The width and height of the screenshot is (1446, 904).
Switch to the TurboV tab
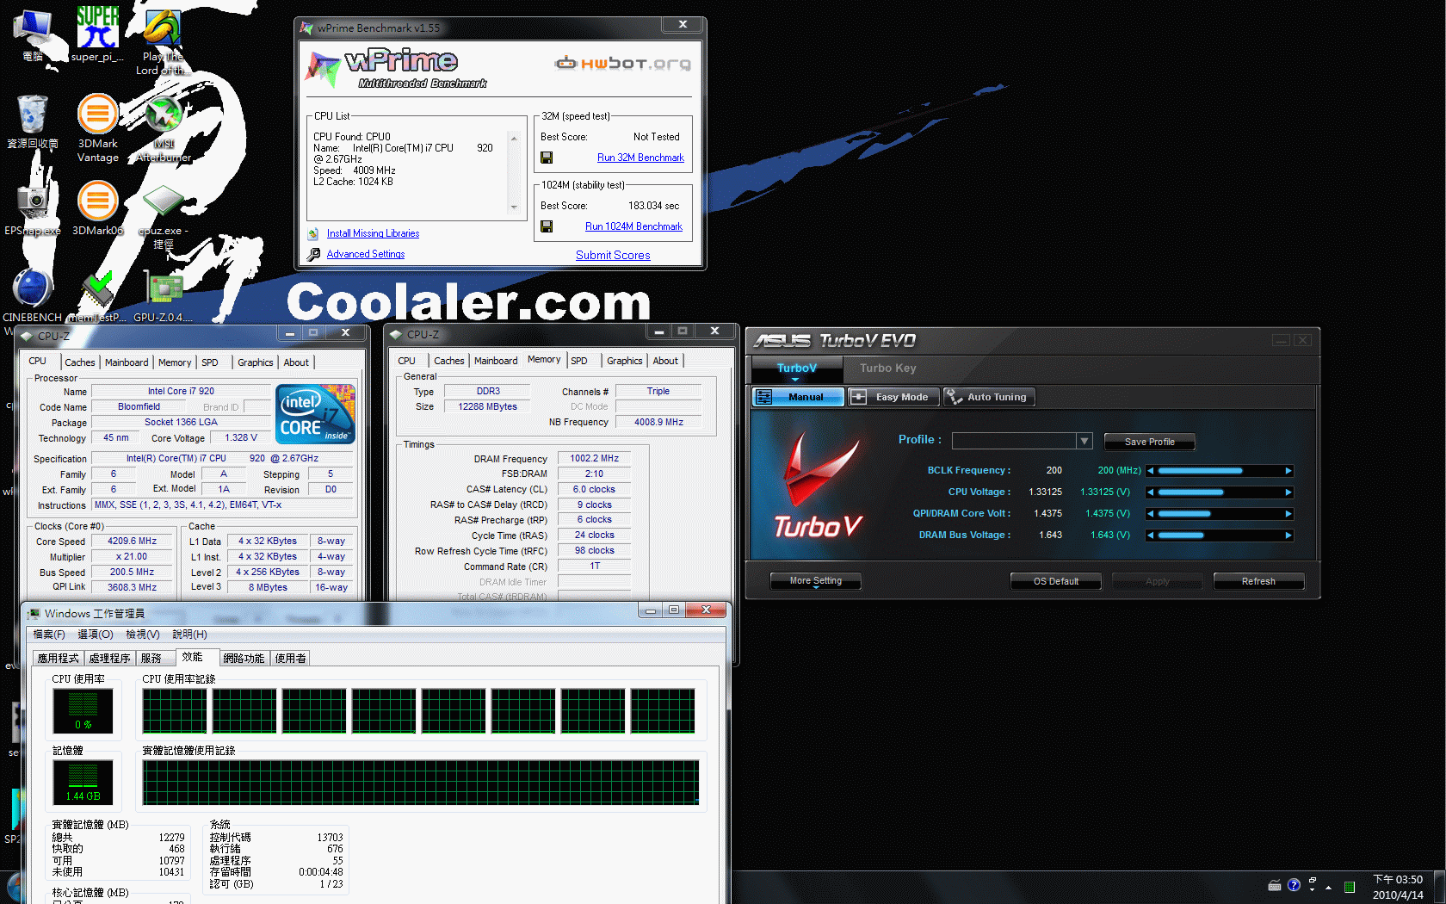796,368
